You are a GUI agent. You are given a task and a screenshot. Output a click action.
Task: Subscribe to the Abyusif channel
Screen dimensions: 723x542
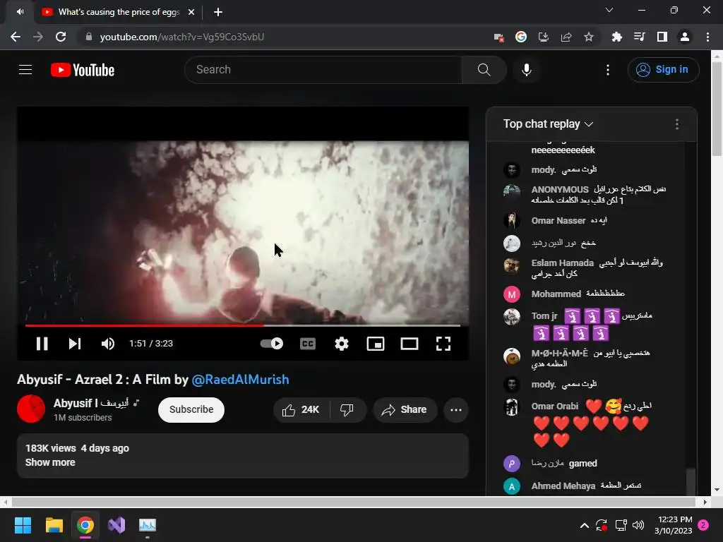tap(191, 409)
